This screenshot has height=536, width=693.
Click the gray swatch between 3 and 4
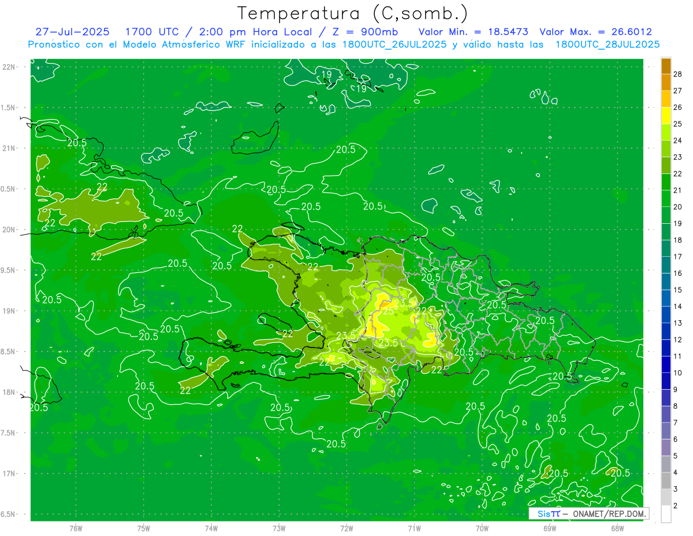pos(666,480)
